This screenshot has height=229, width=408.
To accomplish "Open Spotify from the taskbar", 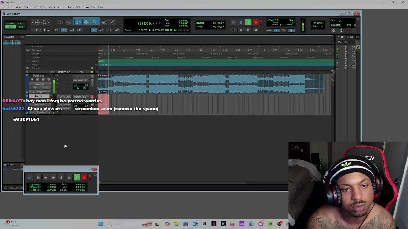I will (270, 224).
